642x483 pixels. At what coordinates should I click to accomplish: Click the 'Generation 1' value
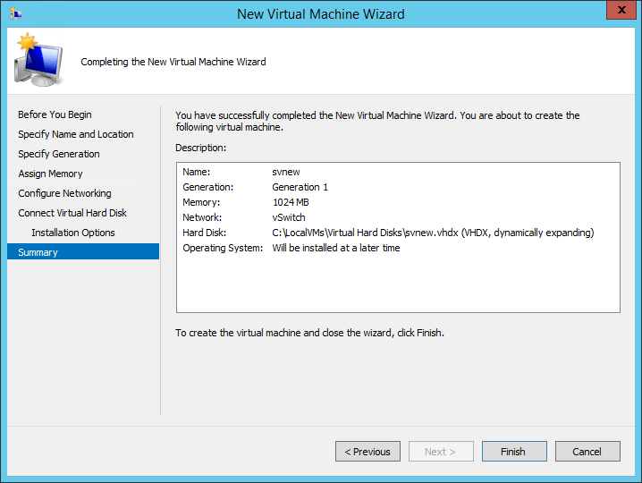pyautogui.click(x=300, y=187)
